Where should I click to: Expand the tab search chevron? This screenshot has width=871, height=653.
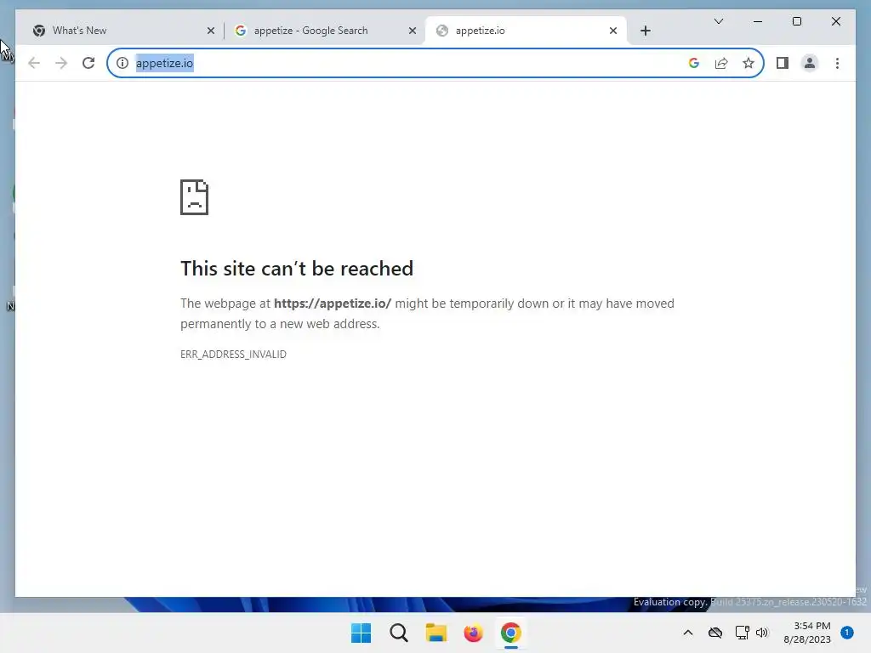[x=719, y=21]
